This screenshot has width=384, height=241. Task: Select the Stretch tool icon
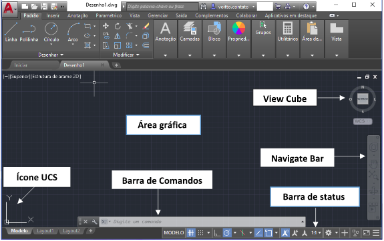pyautogui.click(x=106, y=45)
